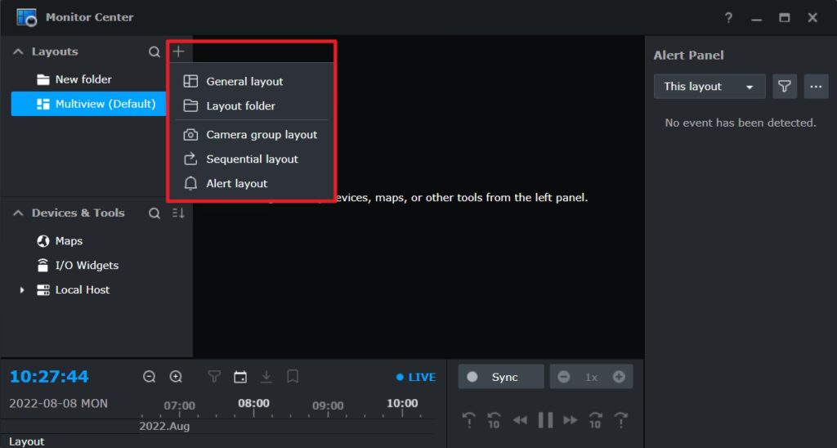
Task: Toggle the Sync playback button
Action: click(x=500, y=377)
